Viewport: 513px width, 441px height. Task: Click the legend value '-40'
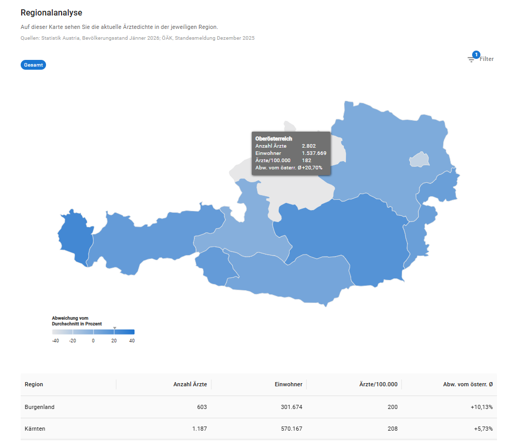tap(56, 341)
